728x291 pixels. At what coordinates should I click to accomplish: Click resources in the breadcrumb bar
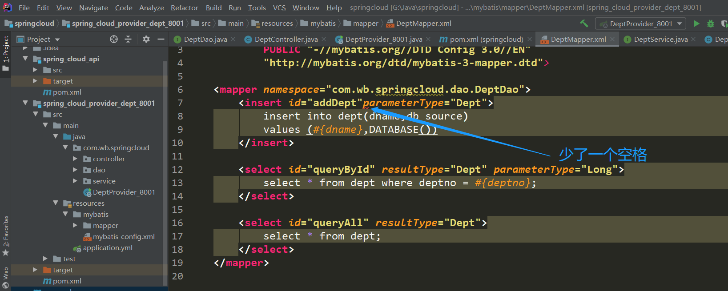coord(272,23)
